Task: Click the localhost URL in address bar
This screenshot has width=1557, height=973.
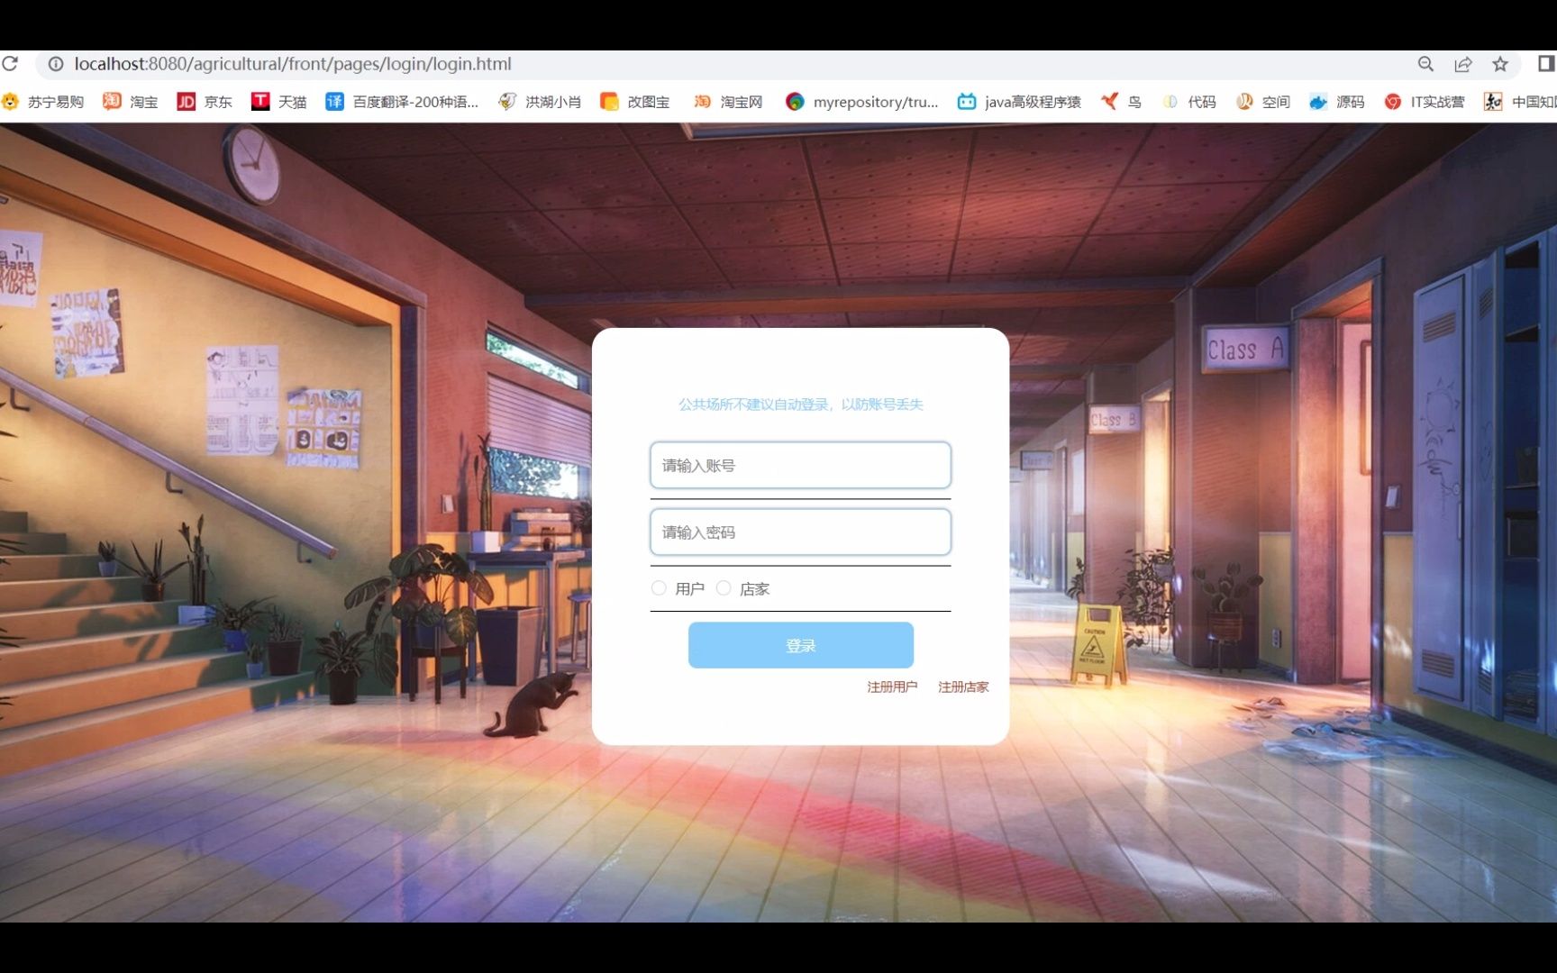Action: [x=293, y=64]
